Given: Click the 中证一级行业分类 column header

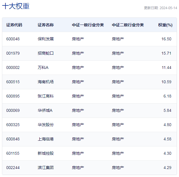Looking at the screenshot, I should coord(88,25).
